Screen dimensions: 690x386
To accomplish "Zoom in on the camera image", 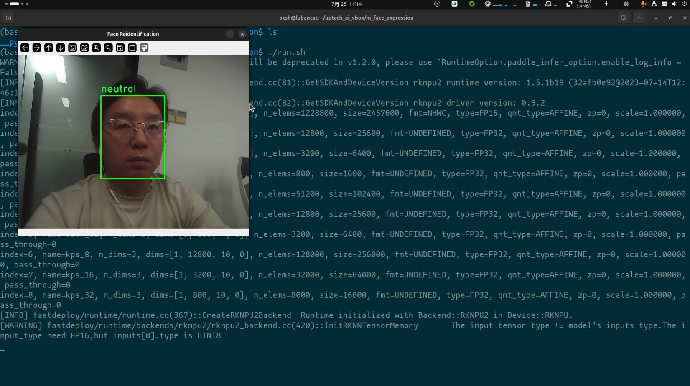I will click(x=97, y=48).
